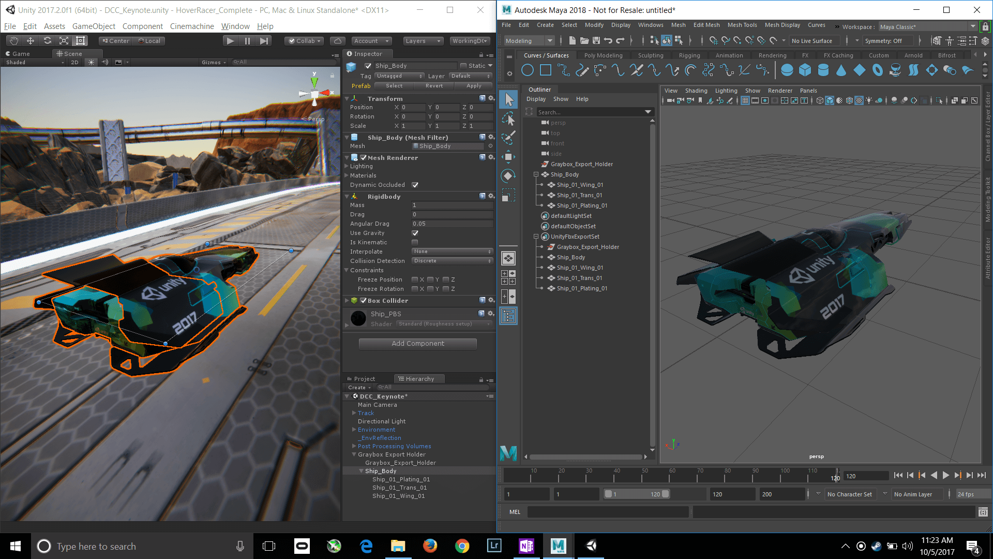Screen dimensions: 993x559
Task: Open the GameObject menu in Unity
Action: point(95,26)
